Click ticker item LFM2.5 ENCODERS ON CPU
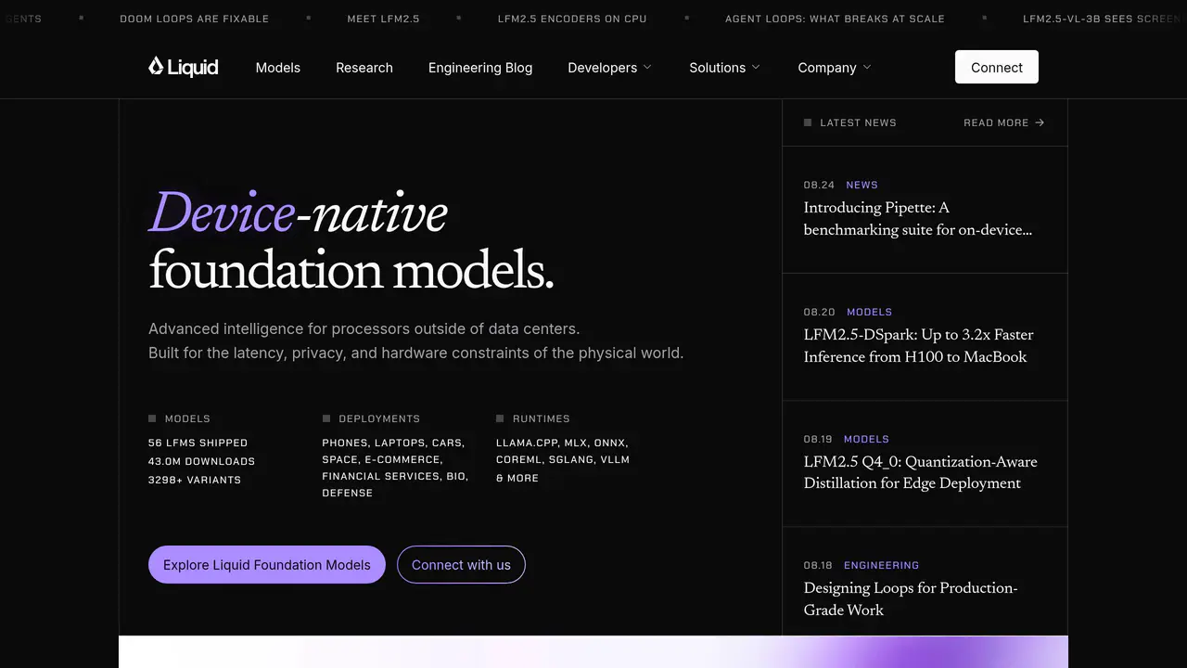The height and width of the screenshot is (668, 1187). (x=572, y=19)
